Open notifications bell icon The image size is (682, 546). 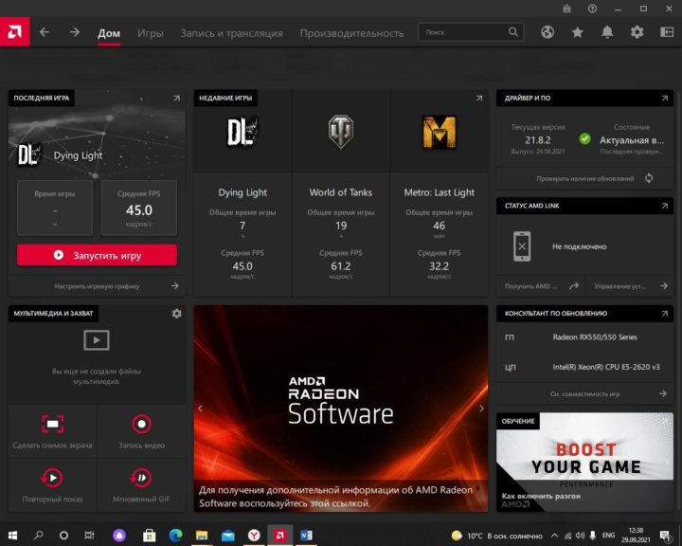[607, 32]
